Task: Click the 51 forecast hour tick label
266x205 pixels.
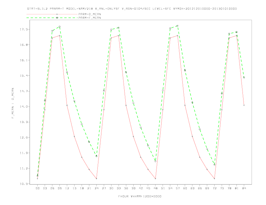Action: tap(163, 188)
